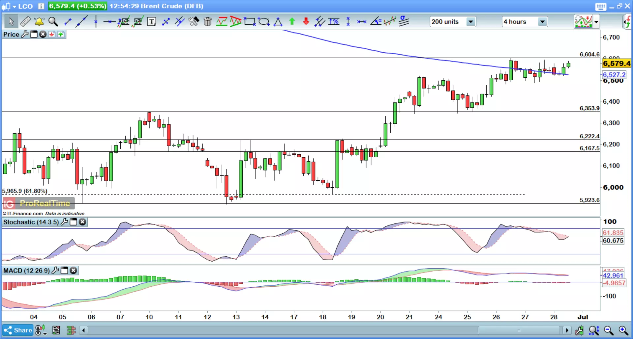Select the triangle drawing tool
This screenshot has height=339, width=633.
click(278, 22)
